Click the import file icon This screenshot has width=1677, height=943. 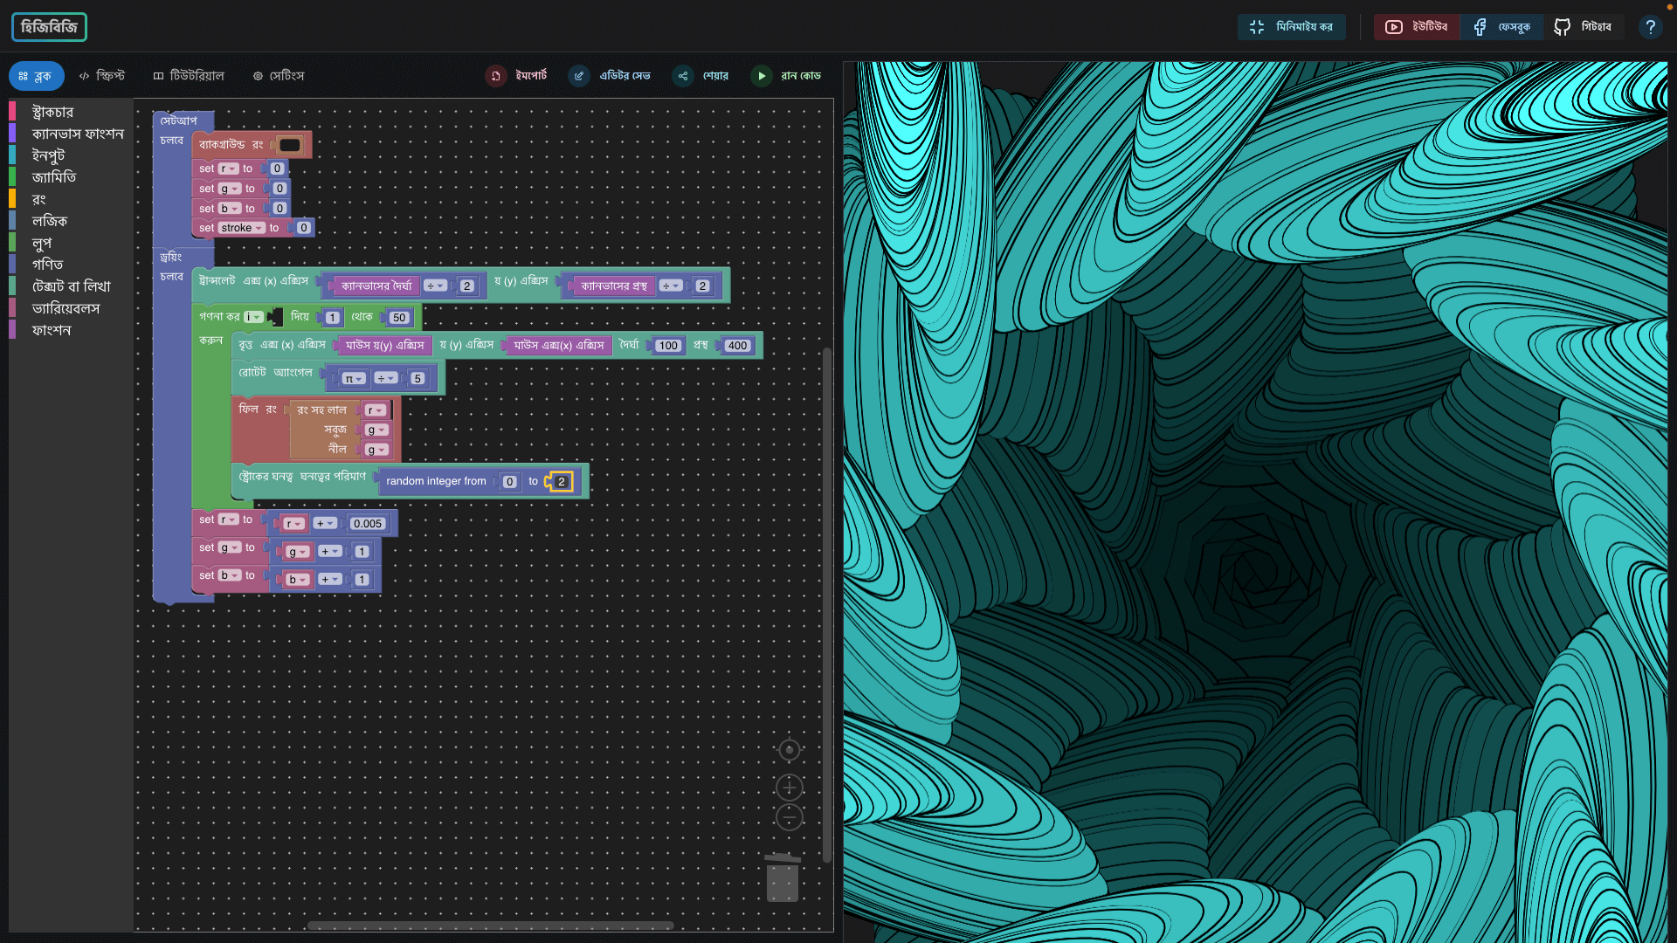[x=496, y=76]
